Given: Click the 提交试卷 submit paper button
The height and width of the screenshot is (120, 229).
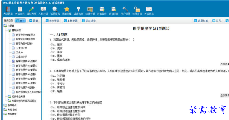Looking at the screenshot, I should 89,21.
